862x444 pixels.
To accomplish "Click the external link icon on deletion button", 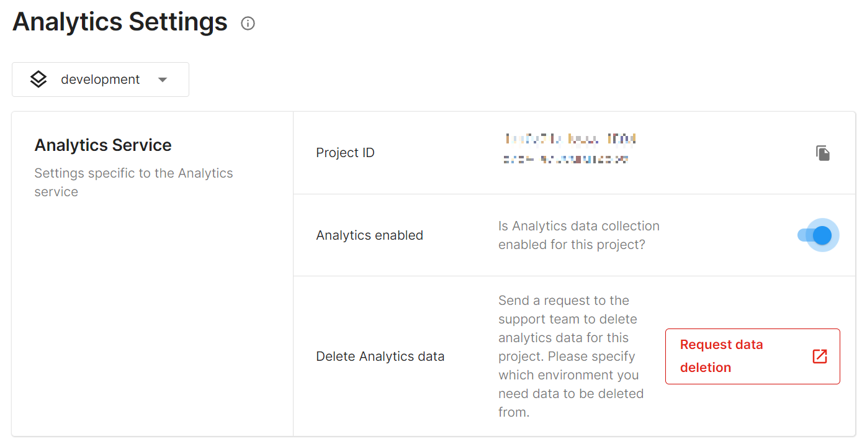I will pyautogui.click(x=820, y=356).
